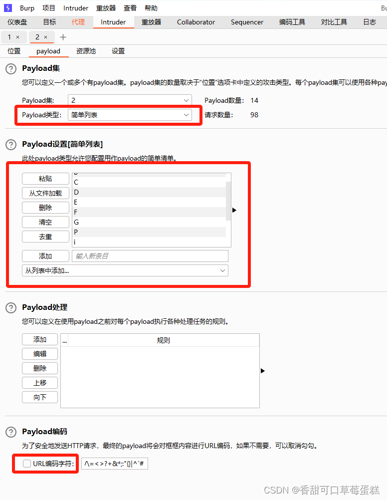Select Intruder attack tab 2

pos(37,37)
